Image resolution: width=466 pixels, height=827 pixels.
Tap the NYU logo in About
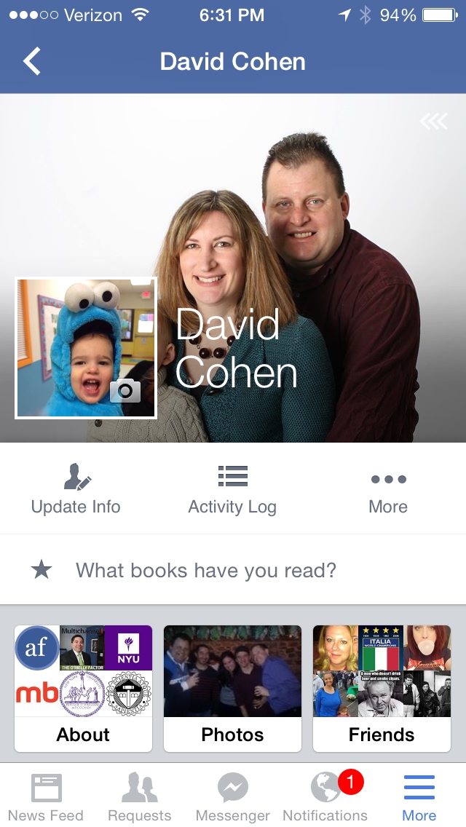pyautogui.click(x=128, y=648)
